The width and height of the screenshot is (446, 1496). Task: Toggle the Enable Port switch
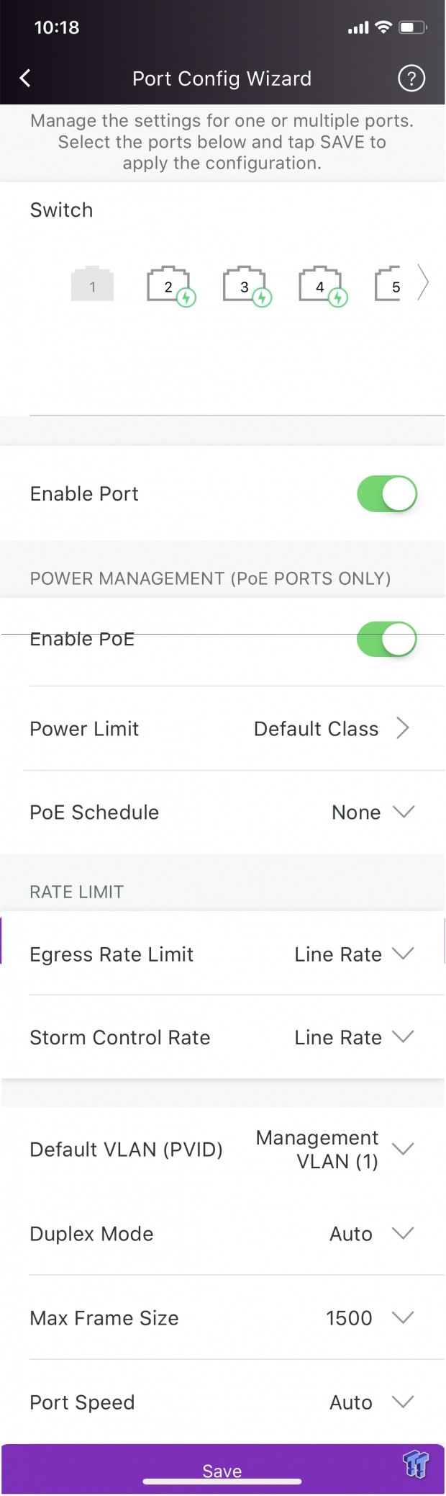coord(387,494)
